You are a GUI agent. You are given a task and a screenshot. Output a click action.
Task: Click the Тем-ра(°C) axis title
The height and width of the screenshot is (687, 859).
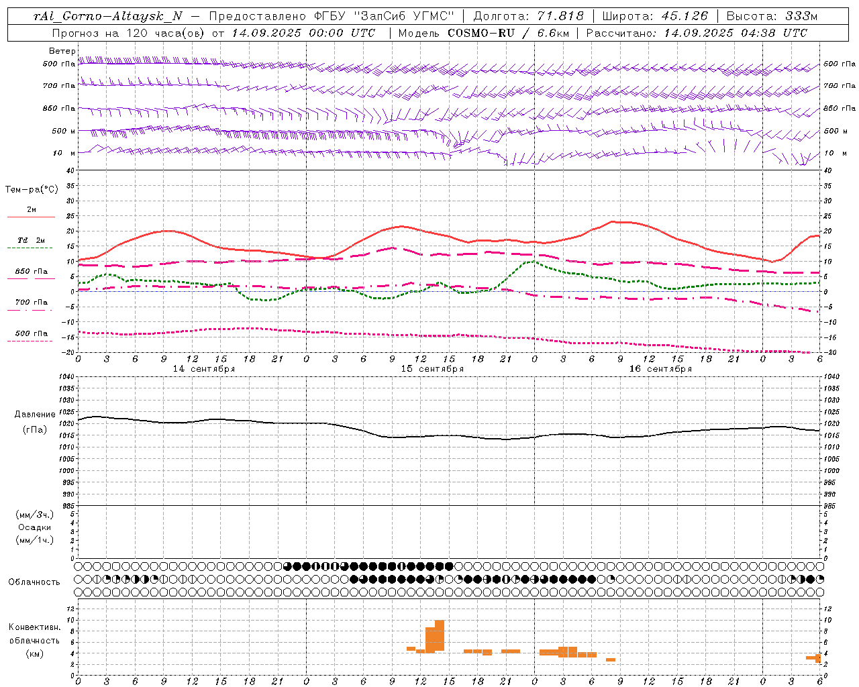32,190
